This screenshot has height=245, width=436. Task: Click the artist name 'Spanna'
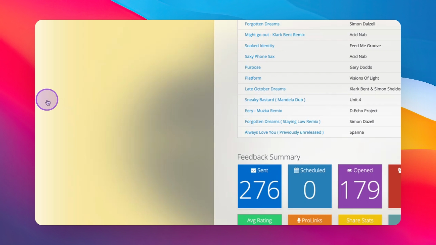point(357,132)
